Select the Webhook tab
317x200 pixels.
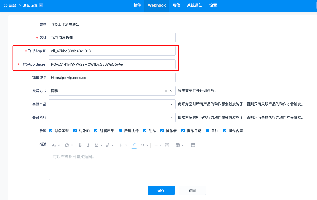157,6
